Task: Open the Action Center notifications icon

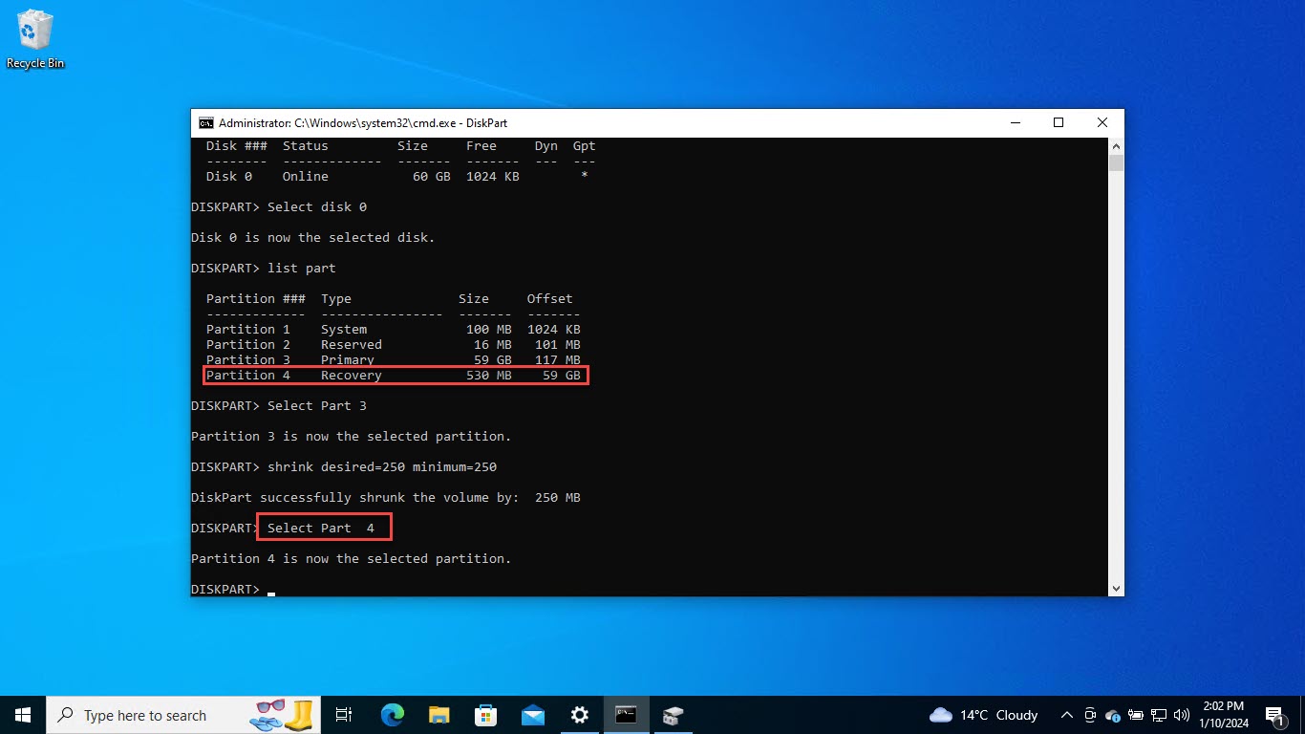Action: pyautogui.click(x=1274, y=715)
